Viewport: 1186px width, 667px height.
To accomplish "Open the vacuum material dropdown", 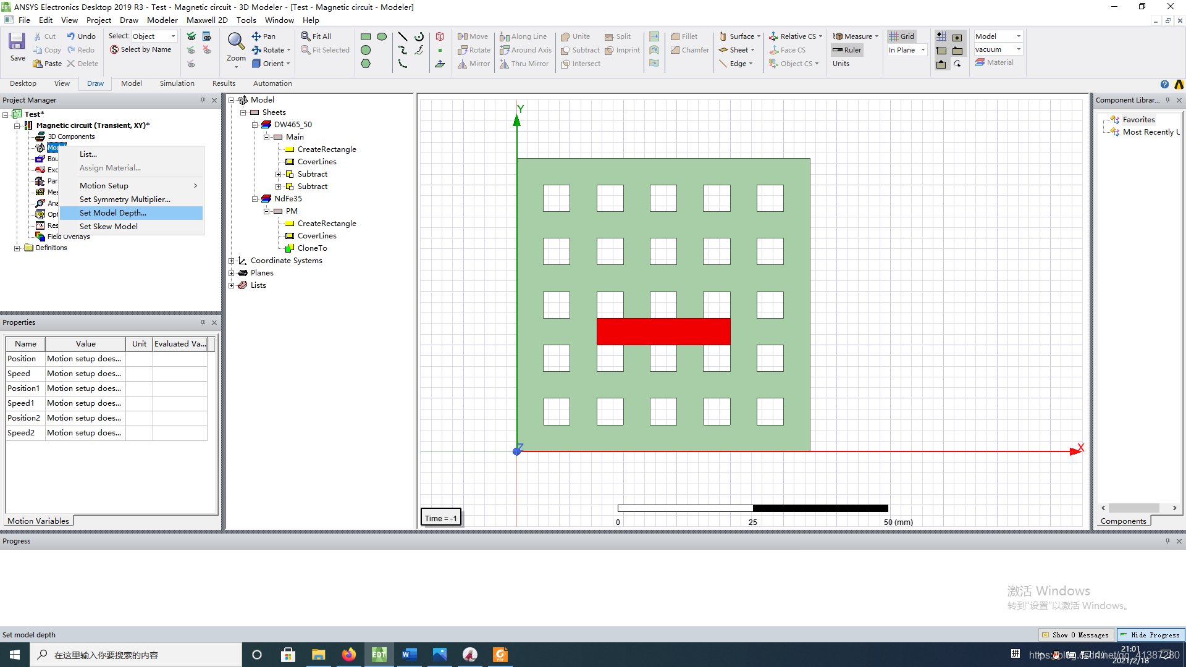I will tap(998, 49).
